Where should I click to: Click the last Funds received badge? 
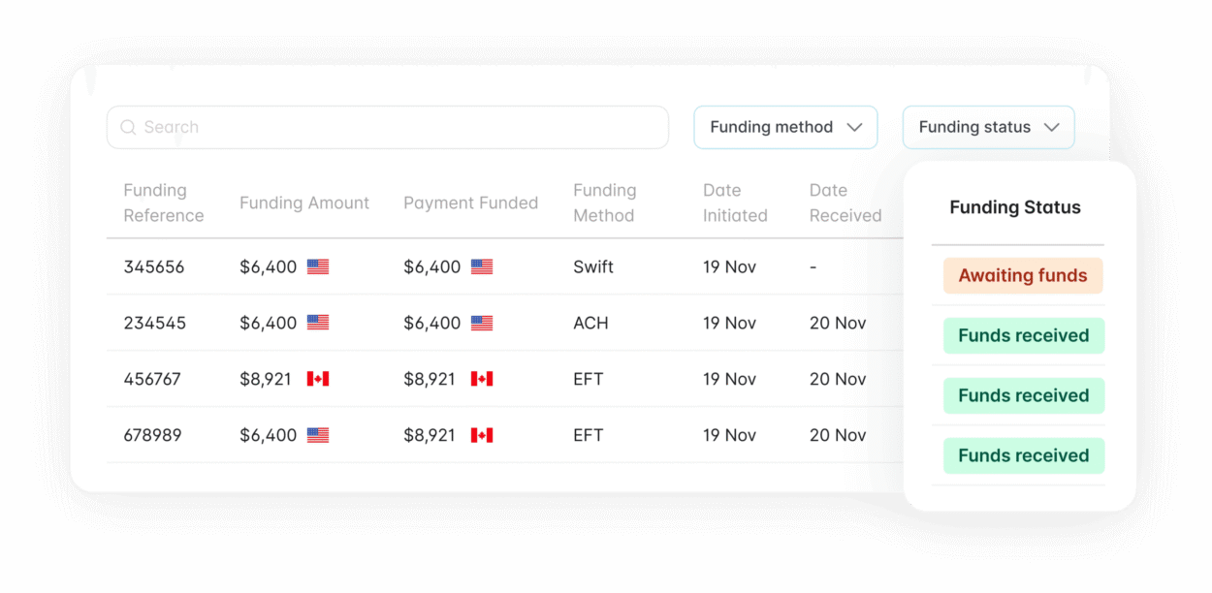[x=1024, y=455]
